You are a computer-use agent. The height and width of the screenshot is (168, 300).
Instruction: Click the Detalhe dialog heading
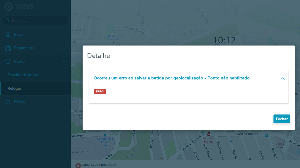(98, 56)
